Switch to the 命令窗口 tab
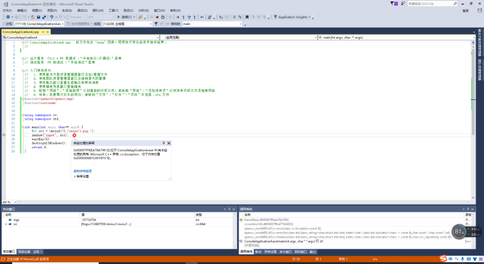This screenshot has height=264, width=484. tap(285, 251)
